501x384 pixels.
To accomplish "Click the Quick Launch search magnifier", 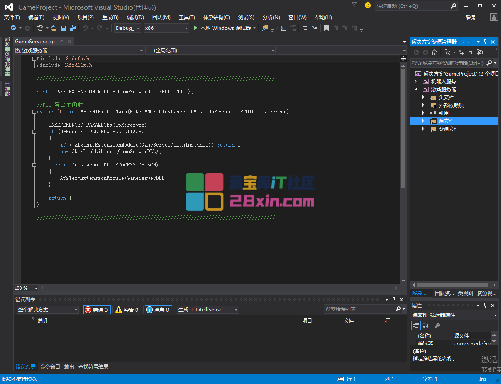I will 453,6.
